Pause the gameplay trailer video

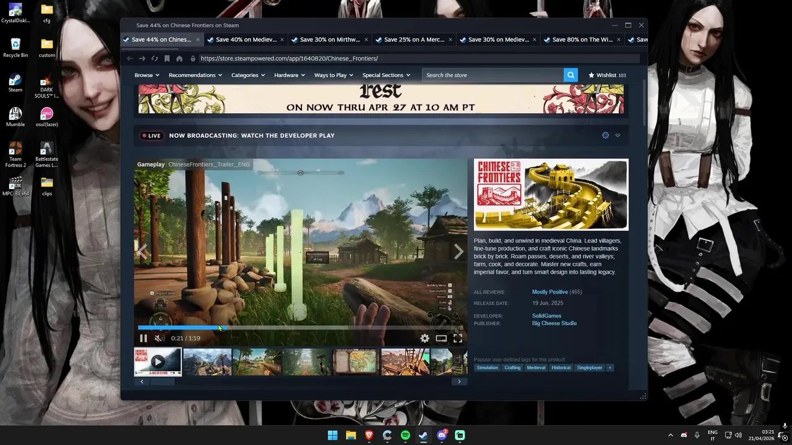coord(144,338)
